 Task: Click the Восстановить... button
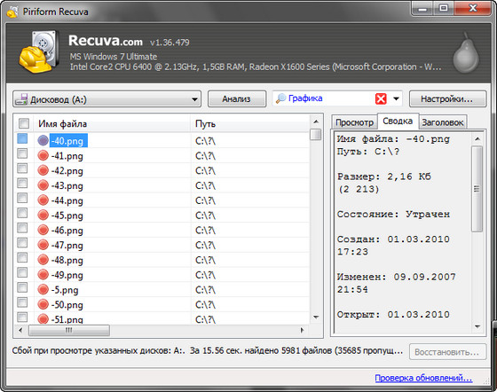(447, 352)
